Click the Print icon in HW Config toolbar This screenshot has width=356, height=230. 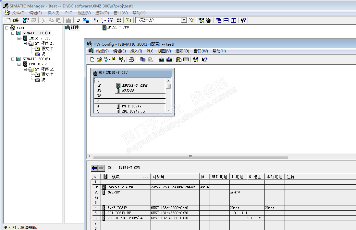point(131,60)
